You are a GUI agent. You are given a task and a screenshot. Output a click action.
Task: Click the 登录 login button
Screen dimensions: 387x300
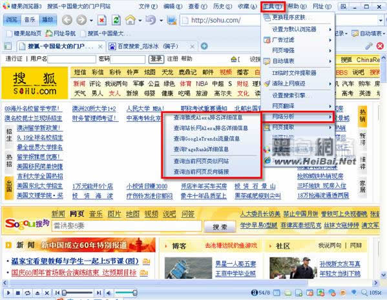point(156,59)
